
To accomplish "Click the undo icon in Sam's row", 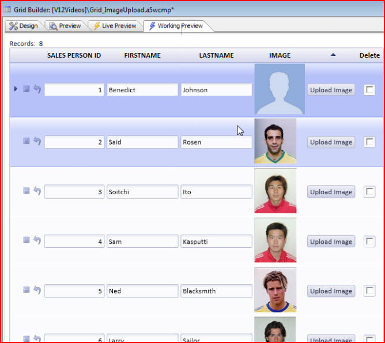I will [x=37, y=240].
